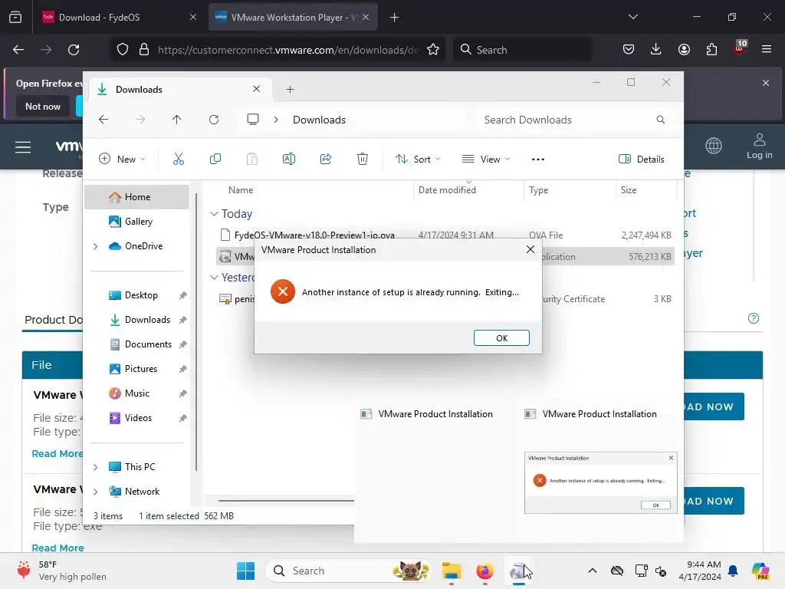This screenshot has height=589, width=785.
Task: Collapse the Yesterday file group
Action: coord(214,278)
